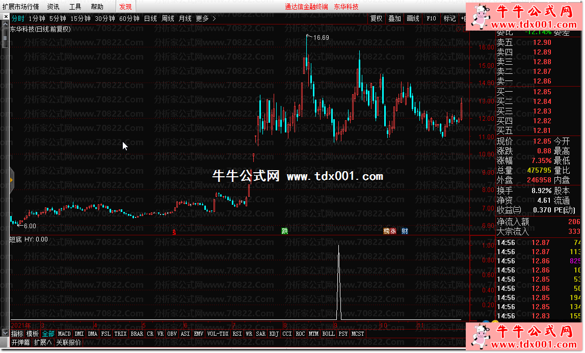Screen dimensions: 585x353
Task: Select the WR indicator
Action: (249, 334)
